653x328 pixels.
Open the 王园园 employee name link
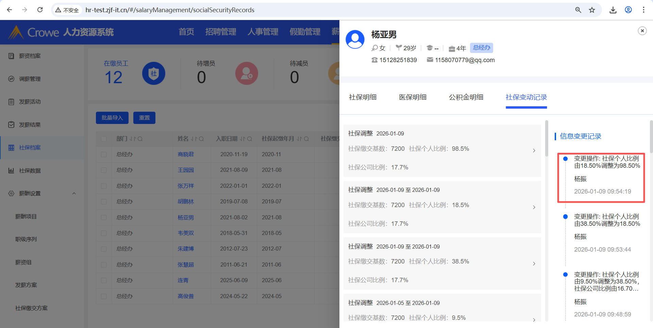186,170
